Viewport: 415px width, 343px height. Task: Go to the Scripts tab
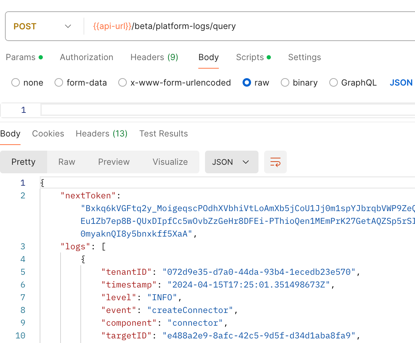click(250, 57)
